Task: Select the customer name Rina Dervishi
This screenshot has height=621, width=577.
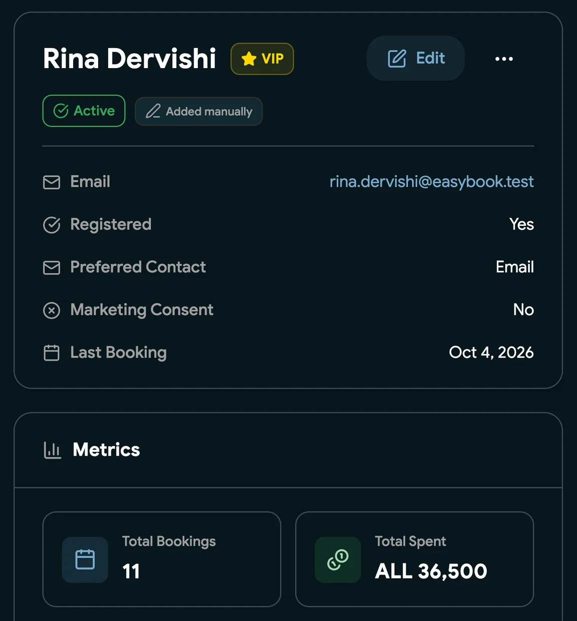Action: pyautogui.click(x=130, y=59)
